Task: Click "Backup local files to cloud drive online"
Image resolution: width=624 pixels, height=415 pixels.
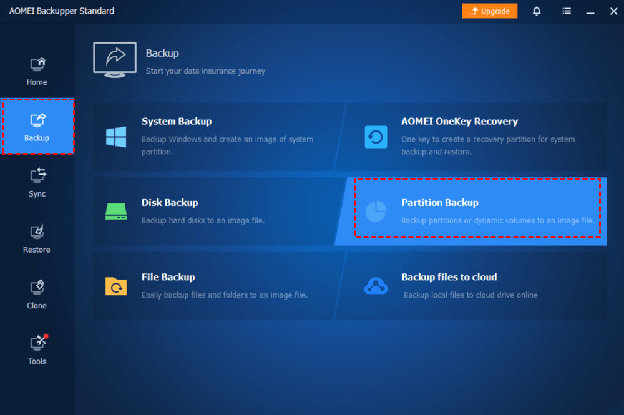Action: point(470,295)
